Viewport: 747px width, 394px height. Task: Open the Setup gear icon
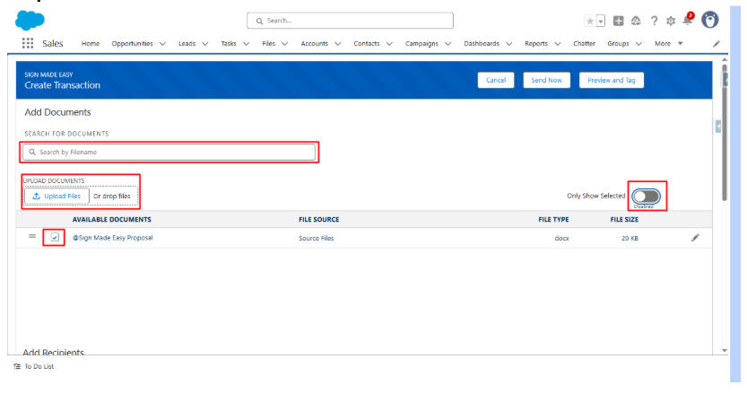[671, 21]
